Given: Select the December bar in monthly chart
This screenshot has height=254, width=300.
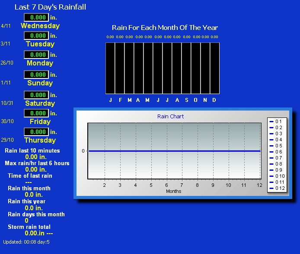Looking at the screenshot, I should [x=214, y=67].
